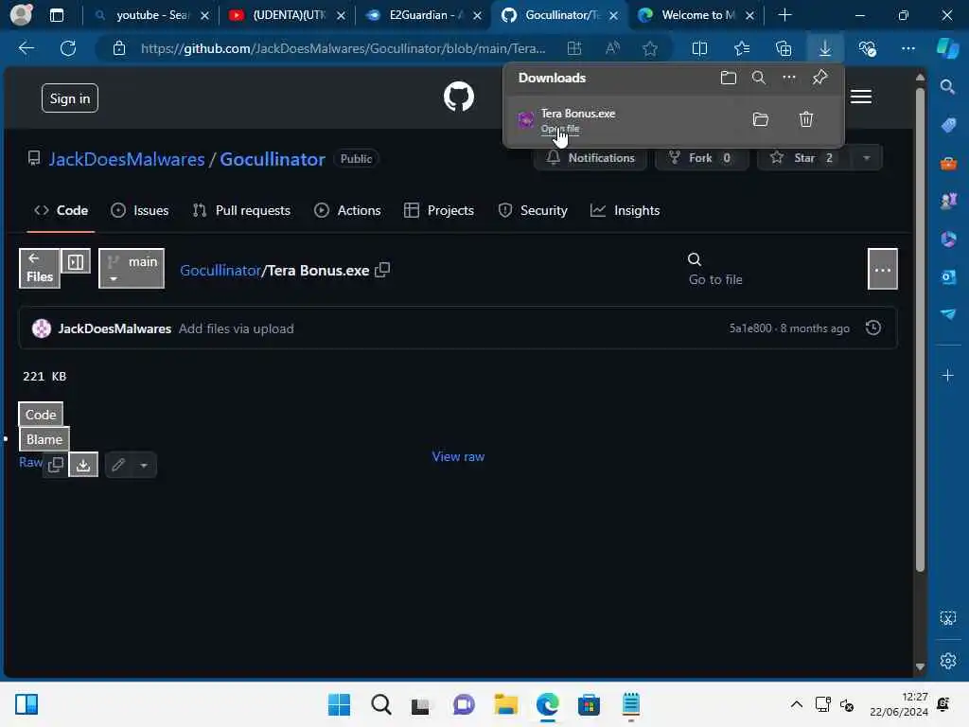Click the Edge Downloads toolbar button
The height and width of the screenshot is (727, 969).
(825, 48)
